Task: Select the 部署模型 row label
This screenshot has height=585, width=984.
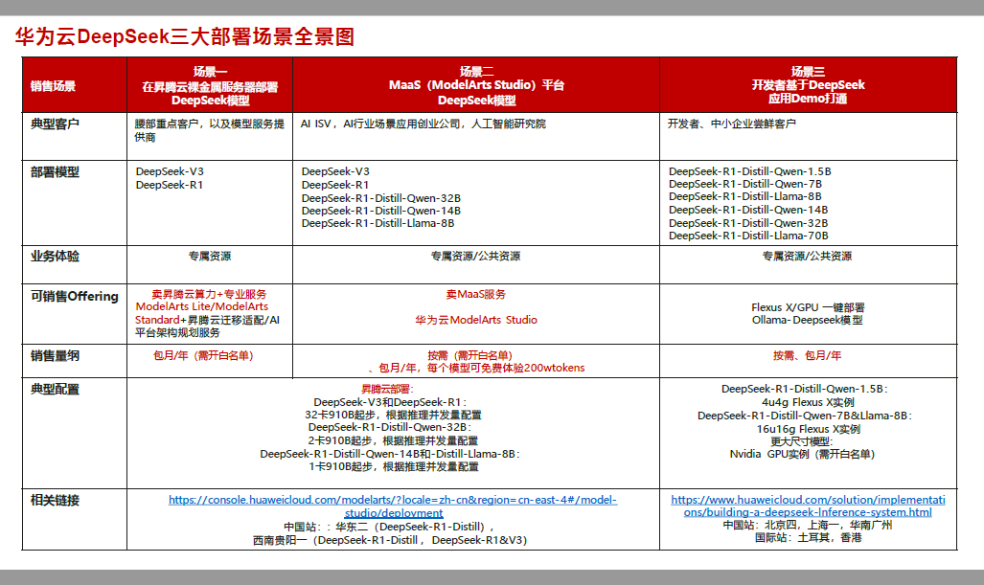Action: [55, 171]
